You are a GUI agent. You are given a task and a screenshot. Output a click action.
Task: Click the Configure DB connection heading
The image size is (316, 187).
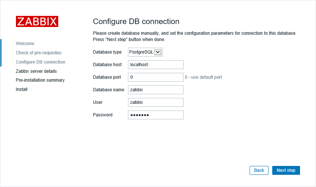click(136, 21)
